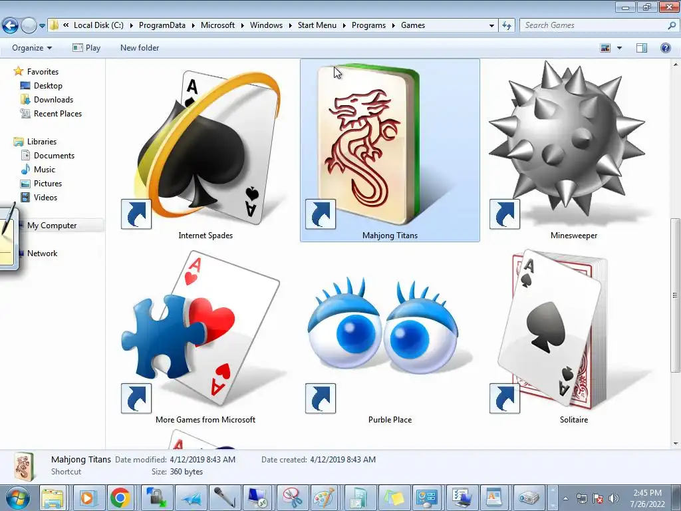681x511 pixels.
Task: Open the Action Center flag tray icon
Action: [598, 498]
